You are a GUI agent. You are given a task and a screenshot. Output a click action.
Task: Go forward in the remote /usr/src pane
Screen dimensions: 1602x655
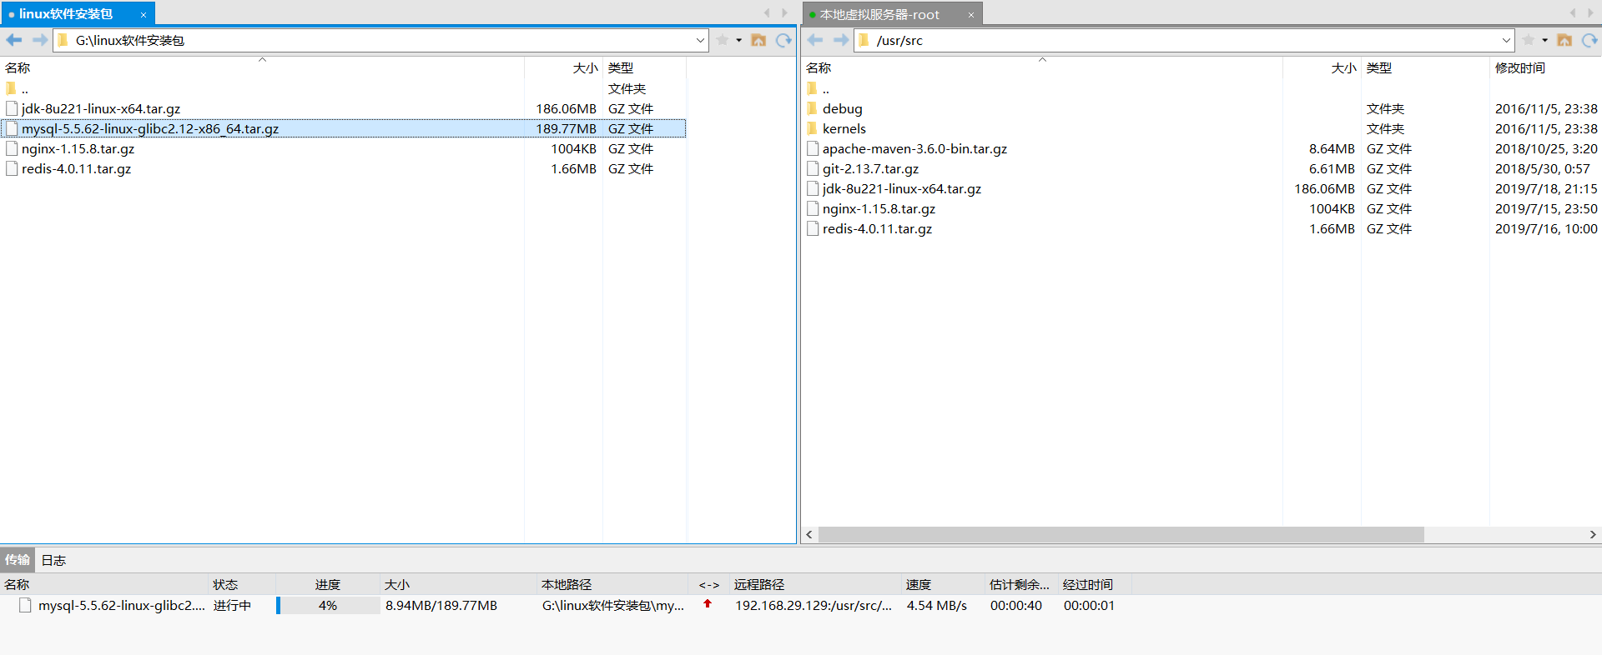840,40
